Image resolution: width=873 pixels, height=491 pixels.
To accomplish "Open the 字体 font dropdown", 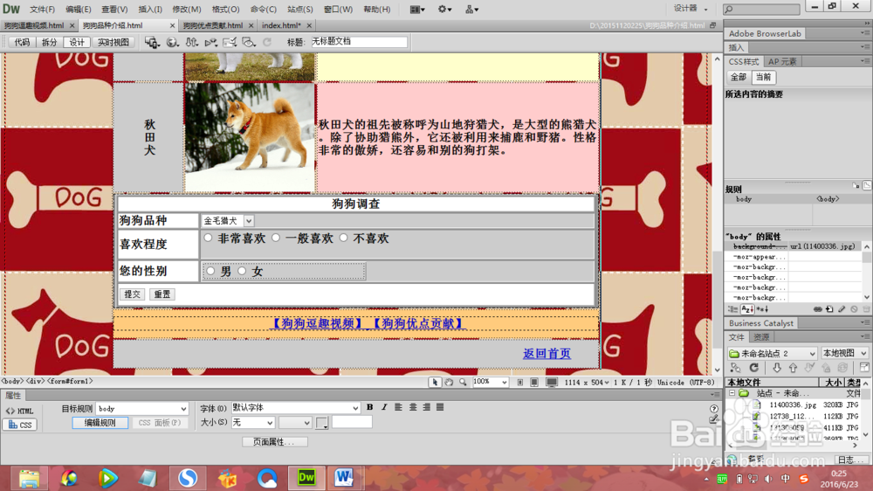I will point(295,408).
